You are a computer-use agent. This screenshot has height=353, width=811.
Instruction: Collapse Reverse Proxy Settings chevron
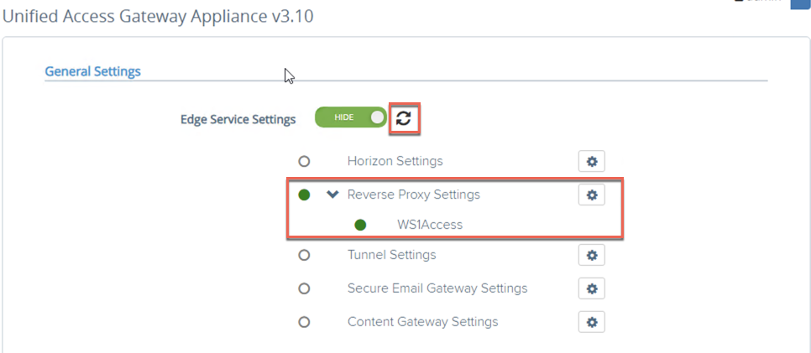[332, 195]
